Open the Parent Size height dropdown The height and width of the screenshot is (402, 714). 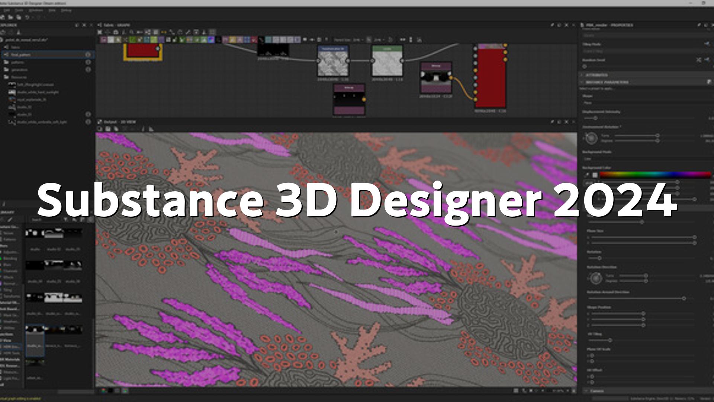(x=379, y=39)
